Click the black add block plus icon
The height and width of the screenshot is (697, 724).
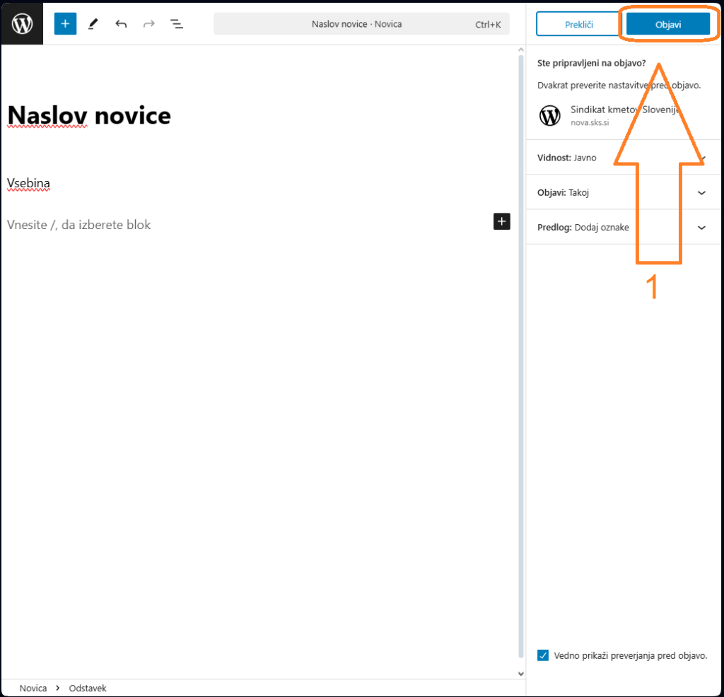501,221
